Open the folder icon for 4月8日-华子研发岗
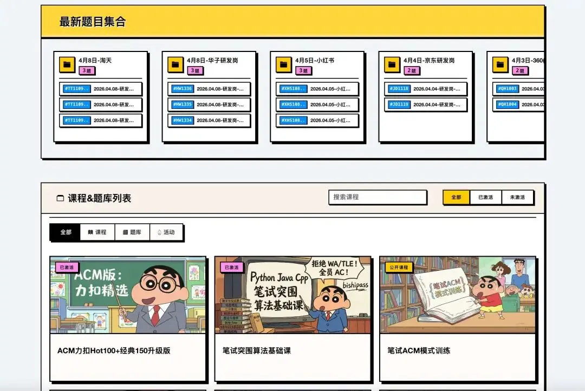585x391 pixels. (175, 64)
